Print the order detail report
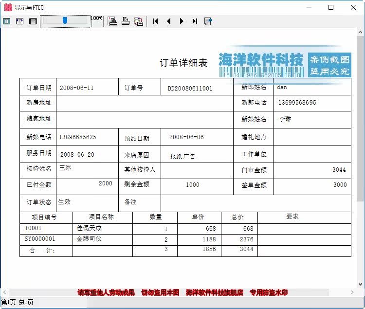The height and width of the screenshot is (309, 365). (x=126, y=21)
